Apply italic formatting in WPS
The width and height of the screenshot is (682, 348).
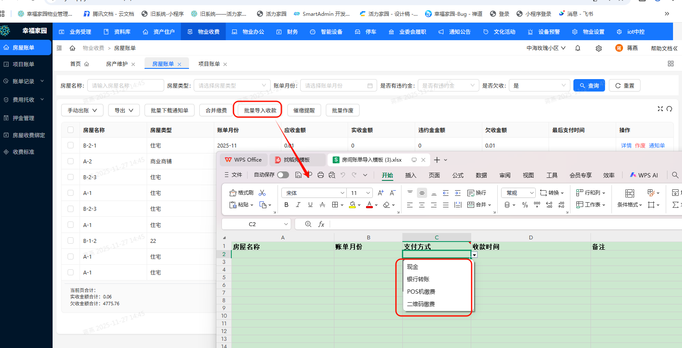pyautogui.click(x=298, y=205)
